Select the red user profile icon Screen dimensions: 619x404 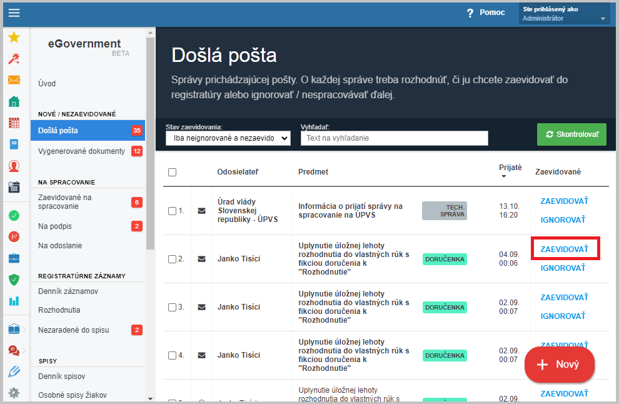click(x=14, y=166)
